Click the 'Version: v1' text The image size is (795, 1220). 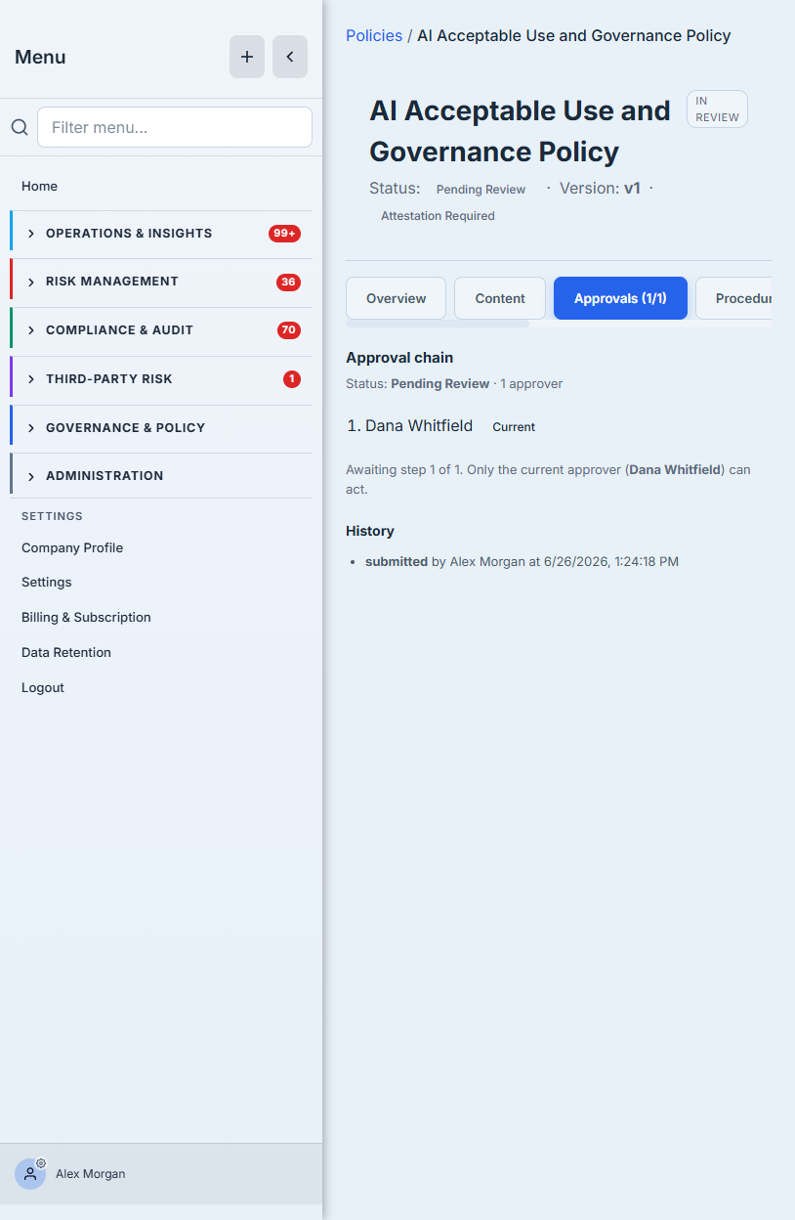pos(600,188)
